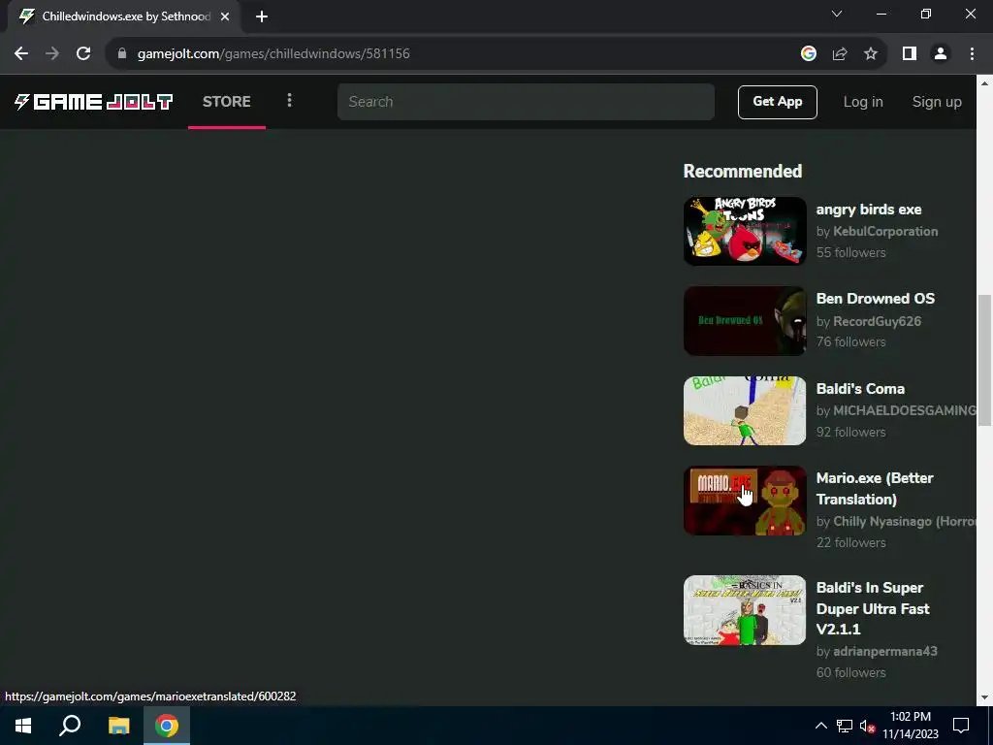Open the Ben Drowned OS title link

tap(876, 299)
